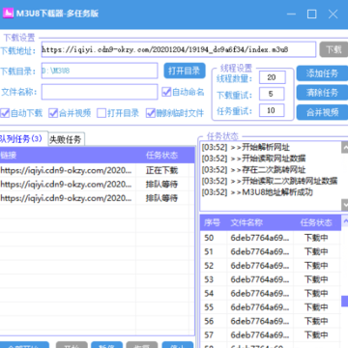Click log line 开始解析网址
The height and width of the screenshot is (348, 348).
(246, 148)
